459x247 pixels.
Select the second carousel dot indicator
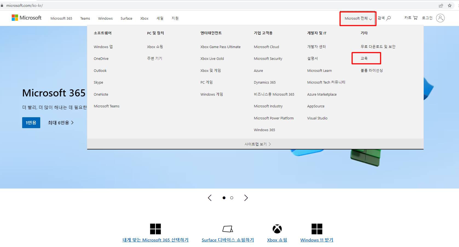tap(232, 198)
